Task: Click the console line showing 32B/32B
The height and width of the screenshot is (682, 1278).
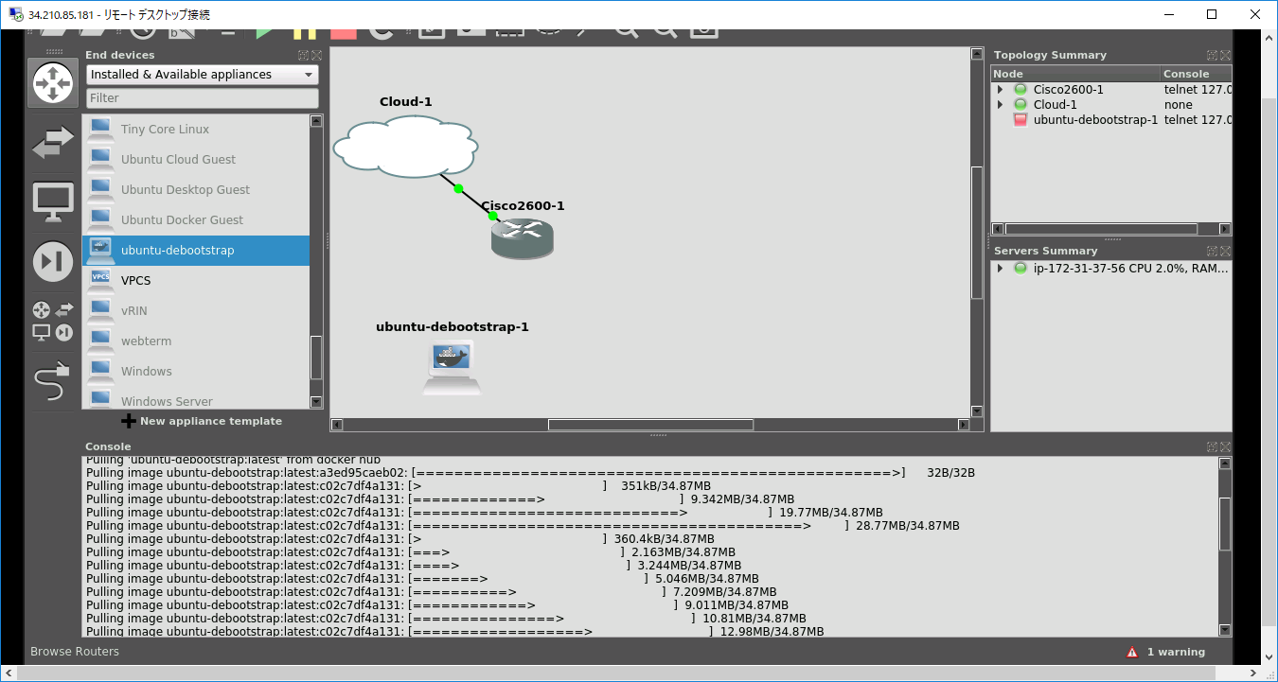Action: pyautogui.click(x=530, y=473)
